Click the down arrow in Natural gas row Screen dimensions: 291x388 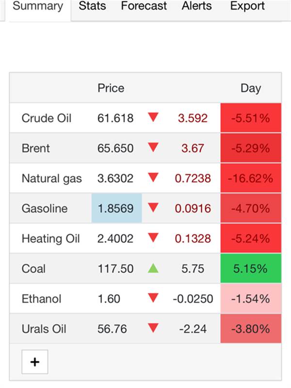tap(153, 178)
